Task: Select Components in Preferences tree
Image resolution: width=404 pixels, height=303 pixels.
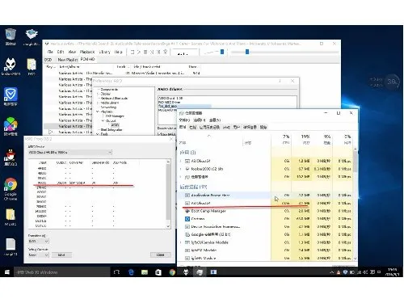Action: pyautogui.click(x=109, y=89)
